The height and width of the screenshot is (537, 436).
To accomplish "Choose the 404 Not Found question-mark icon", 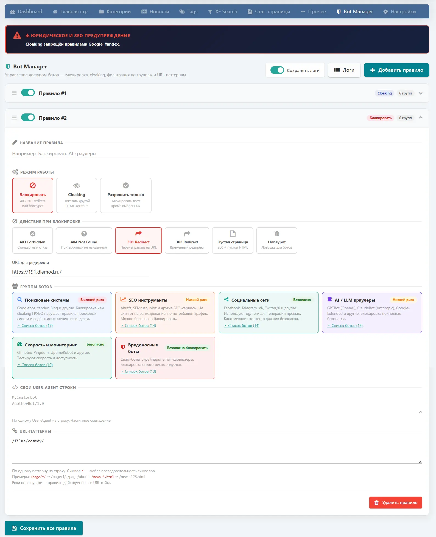I will (x=84, y=234).
